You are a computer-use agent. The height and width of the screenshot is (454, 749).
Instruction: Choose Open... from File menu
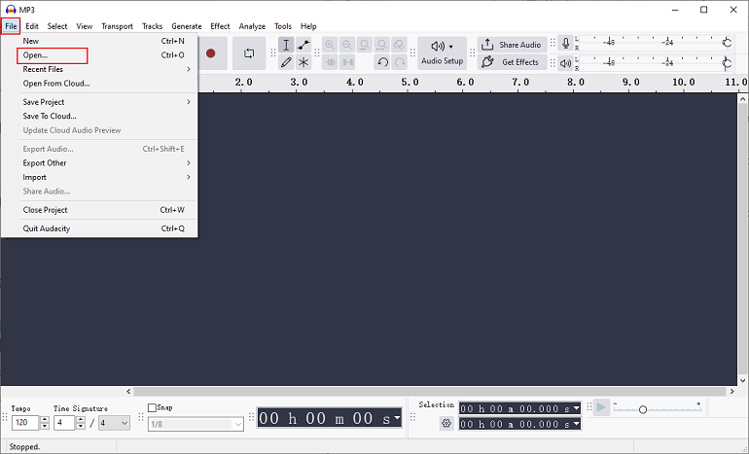tap(100, 55)
